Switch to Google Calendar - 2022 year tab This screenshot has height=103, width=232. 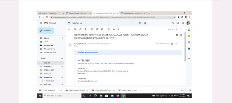tap(79, 13)
